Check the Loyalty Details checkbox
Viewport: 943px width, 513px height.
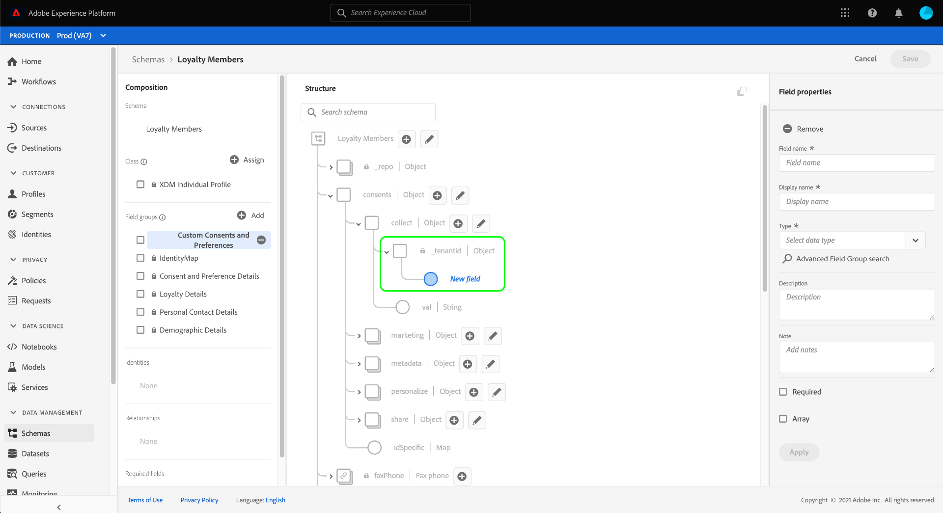[140, 294]
